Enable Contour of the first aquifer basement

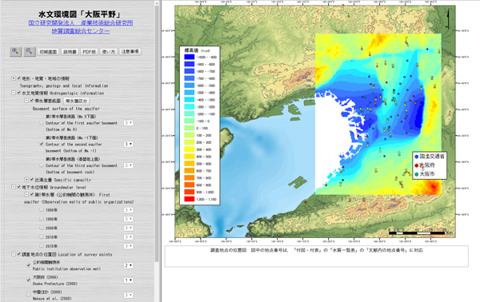[42, 122]
